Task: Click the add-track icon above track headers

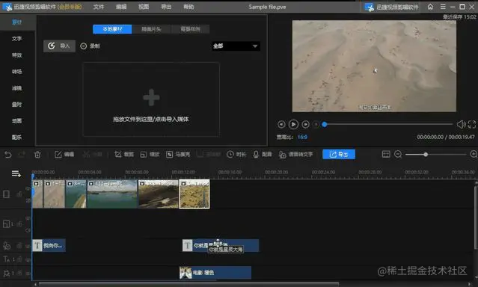Action: pyautogui.click(x=16, y=173)
